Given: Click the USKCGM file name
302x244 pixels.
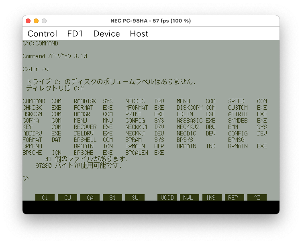Looking at the screenshot, I should click(x=32, y=114).
